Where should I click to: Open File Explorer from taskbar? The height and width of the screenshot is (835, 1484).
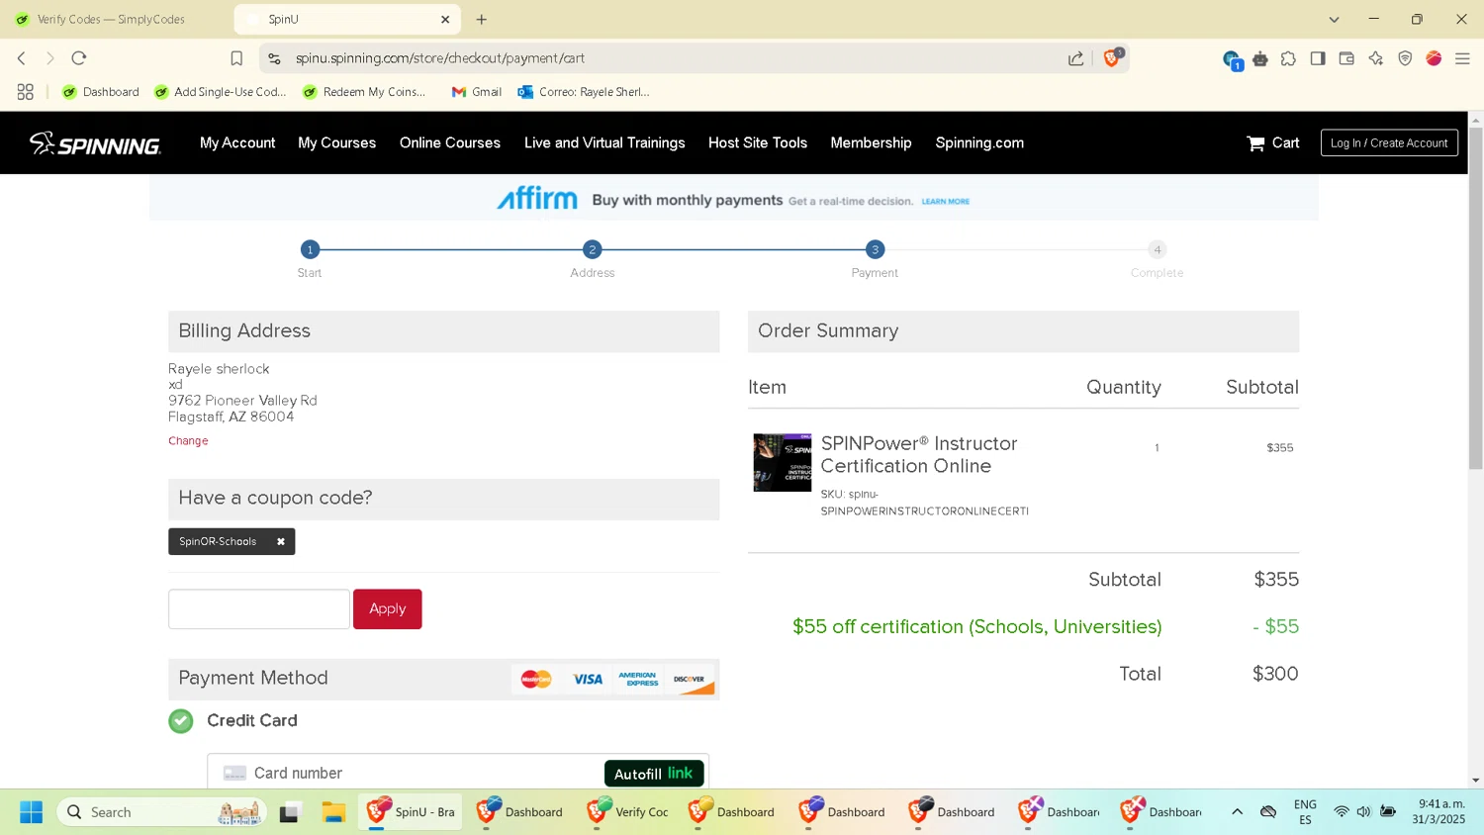(x=333, y=812)
